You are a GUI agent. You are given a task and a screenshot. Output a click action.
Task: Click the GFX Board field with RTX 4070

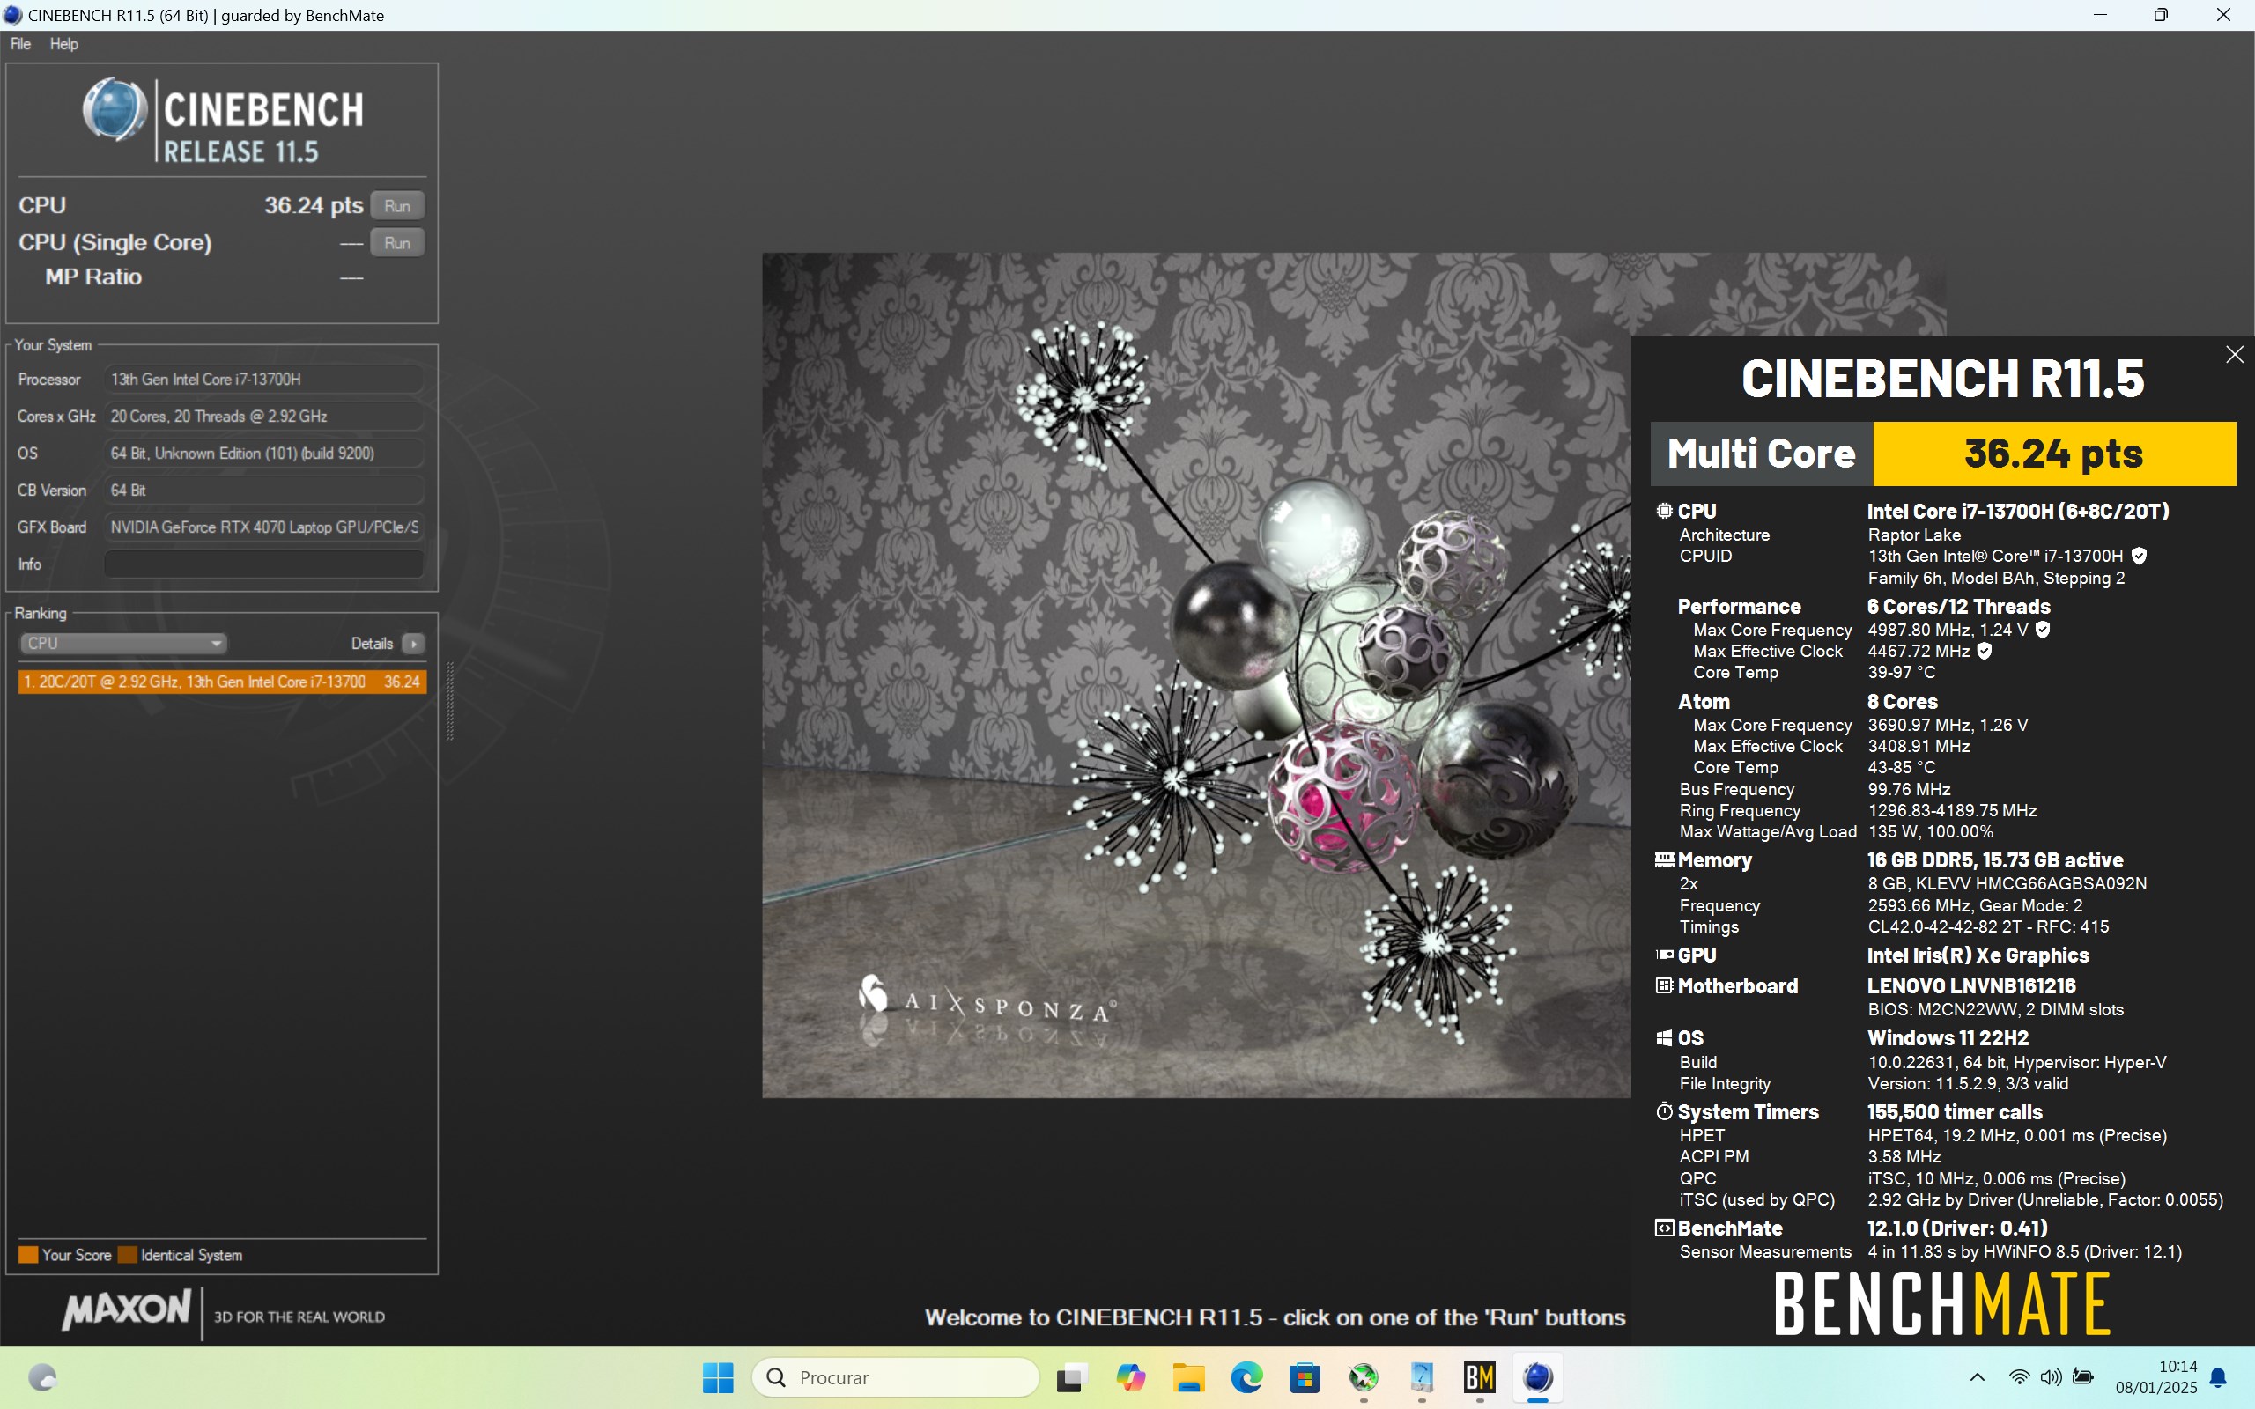(x=263, y=527)
